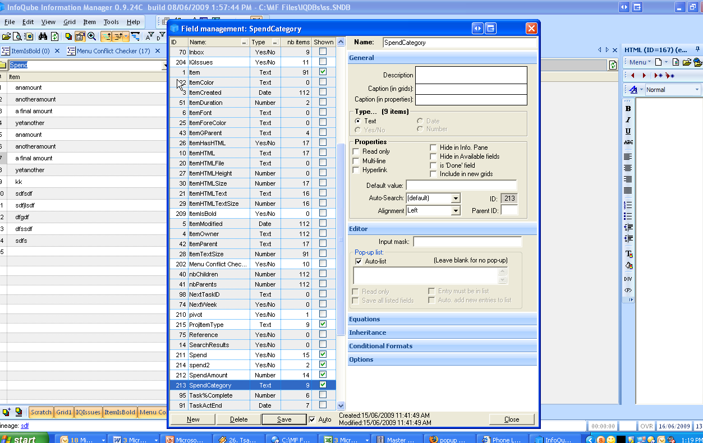Click the new document icon in HTML pane
Image resolution: width=703 pixels, height=443 pixels.
point(658,62)
